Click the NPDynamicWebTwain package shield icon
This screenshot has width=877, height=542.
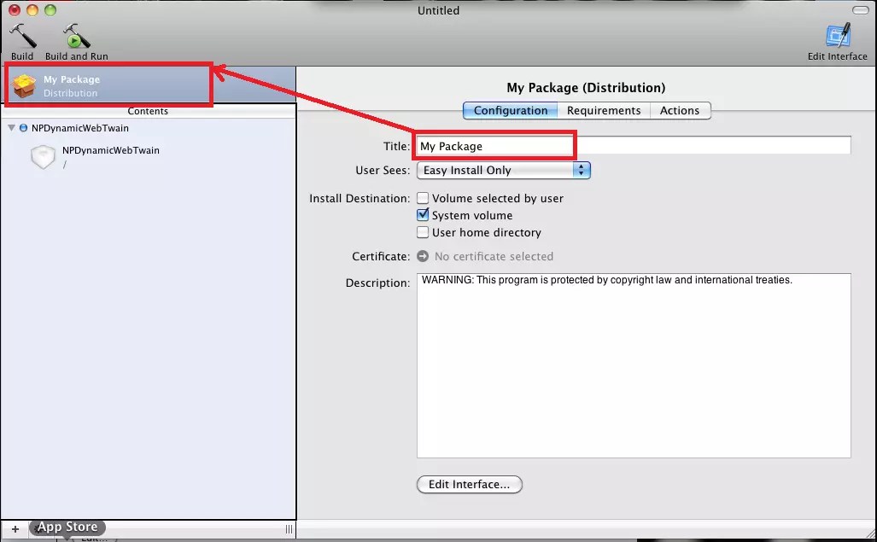click(x=43, y=156)
